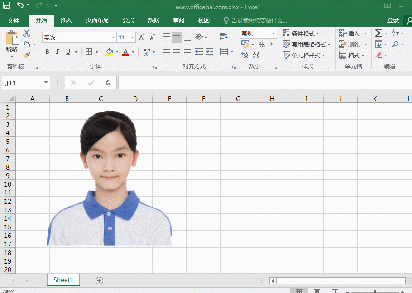Viewport: 412px width, 293px height.
Task: Click the Save icon in title bar
Action: [x=7, y=6]
